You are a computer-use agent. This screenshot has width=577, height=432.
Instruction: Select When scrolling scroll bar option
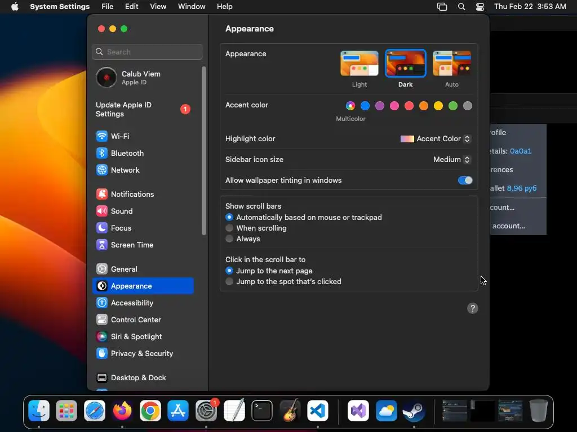tap(229, 228)
